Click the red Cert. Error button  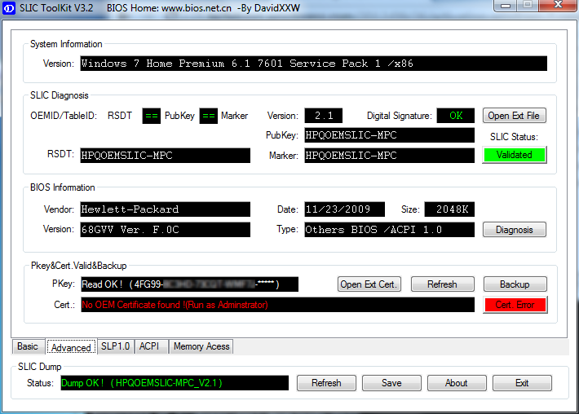515,305
